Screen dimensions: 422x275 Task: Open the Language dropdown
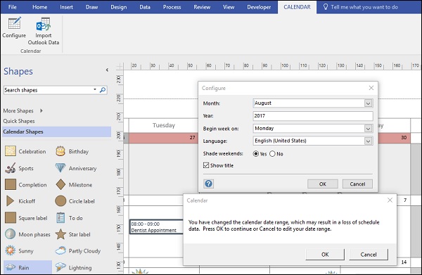coord(368,141)
